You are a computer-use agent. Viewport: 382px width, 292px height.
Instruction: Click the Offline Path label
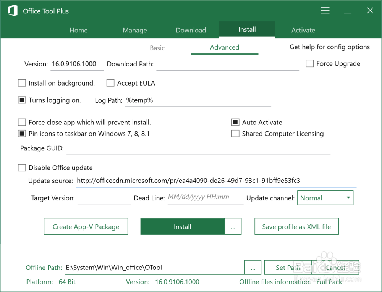click(44, 268)
